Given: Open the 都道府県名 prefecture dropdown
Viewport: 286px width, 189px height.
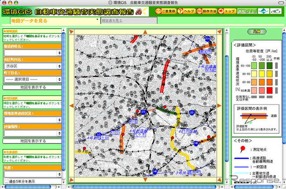Looking at the screenshot, I should [x=33, y=53].
